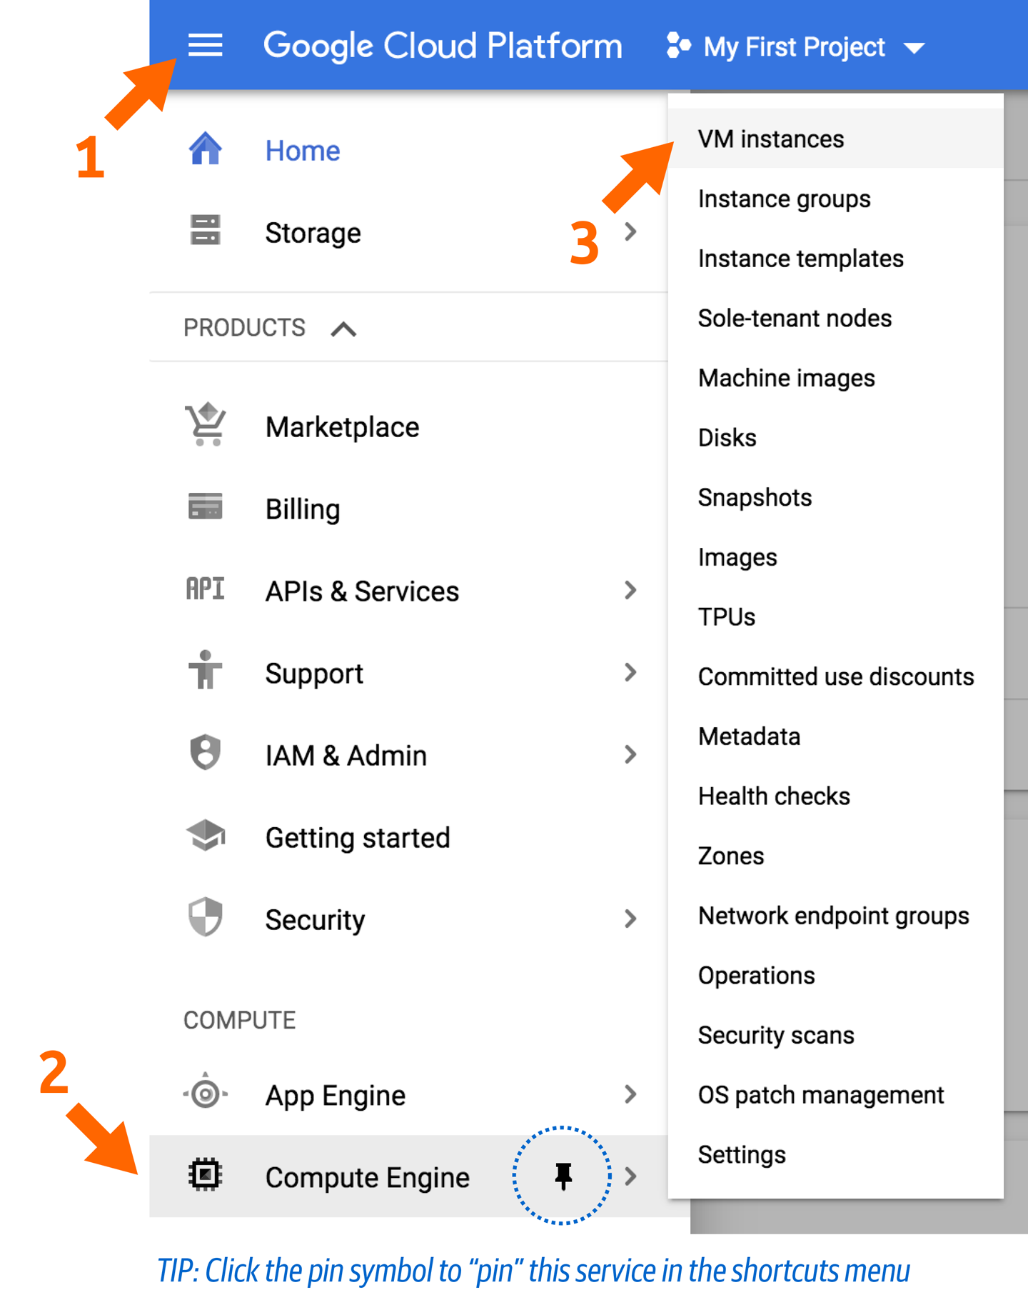The height and width of the screenshot is (1295, 1028).
Task: Click the Compute Engine chip icon
Action: tap(205, 1175)
